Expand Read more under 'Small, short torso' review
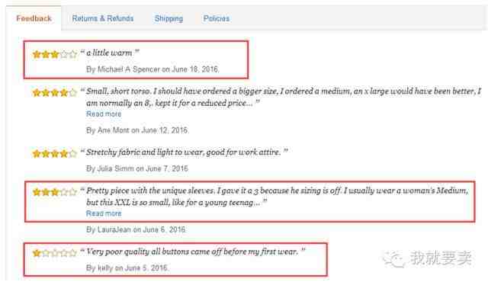 [104, 114]
